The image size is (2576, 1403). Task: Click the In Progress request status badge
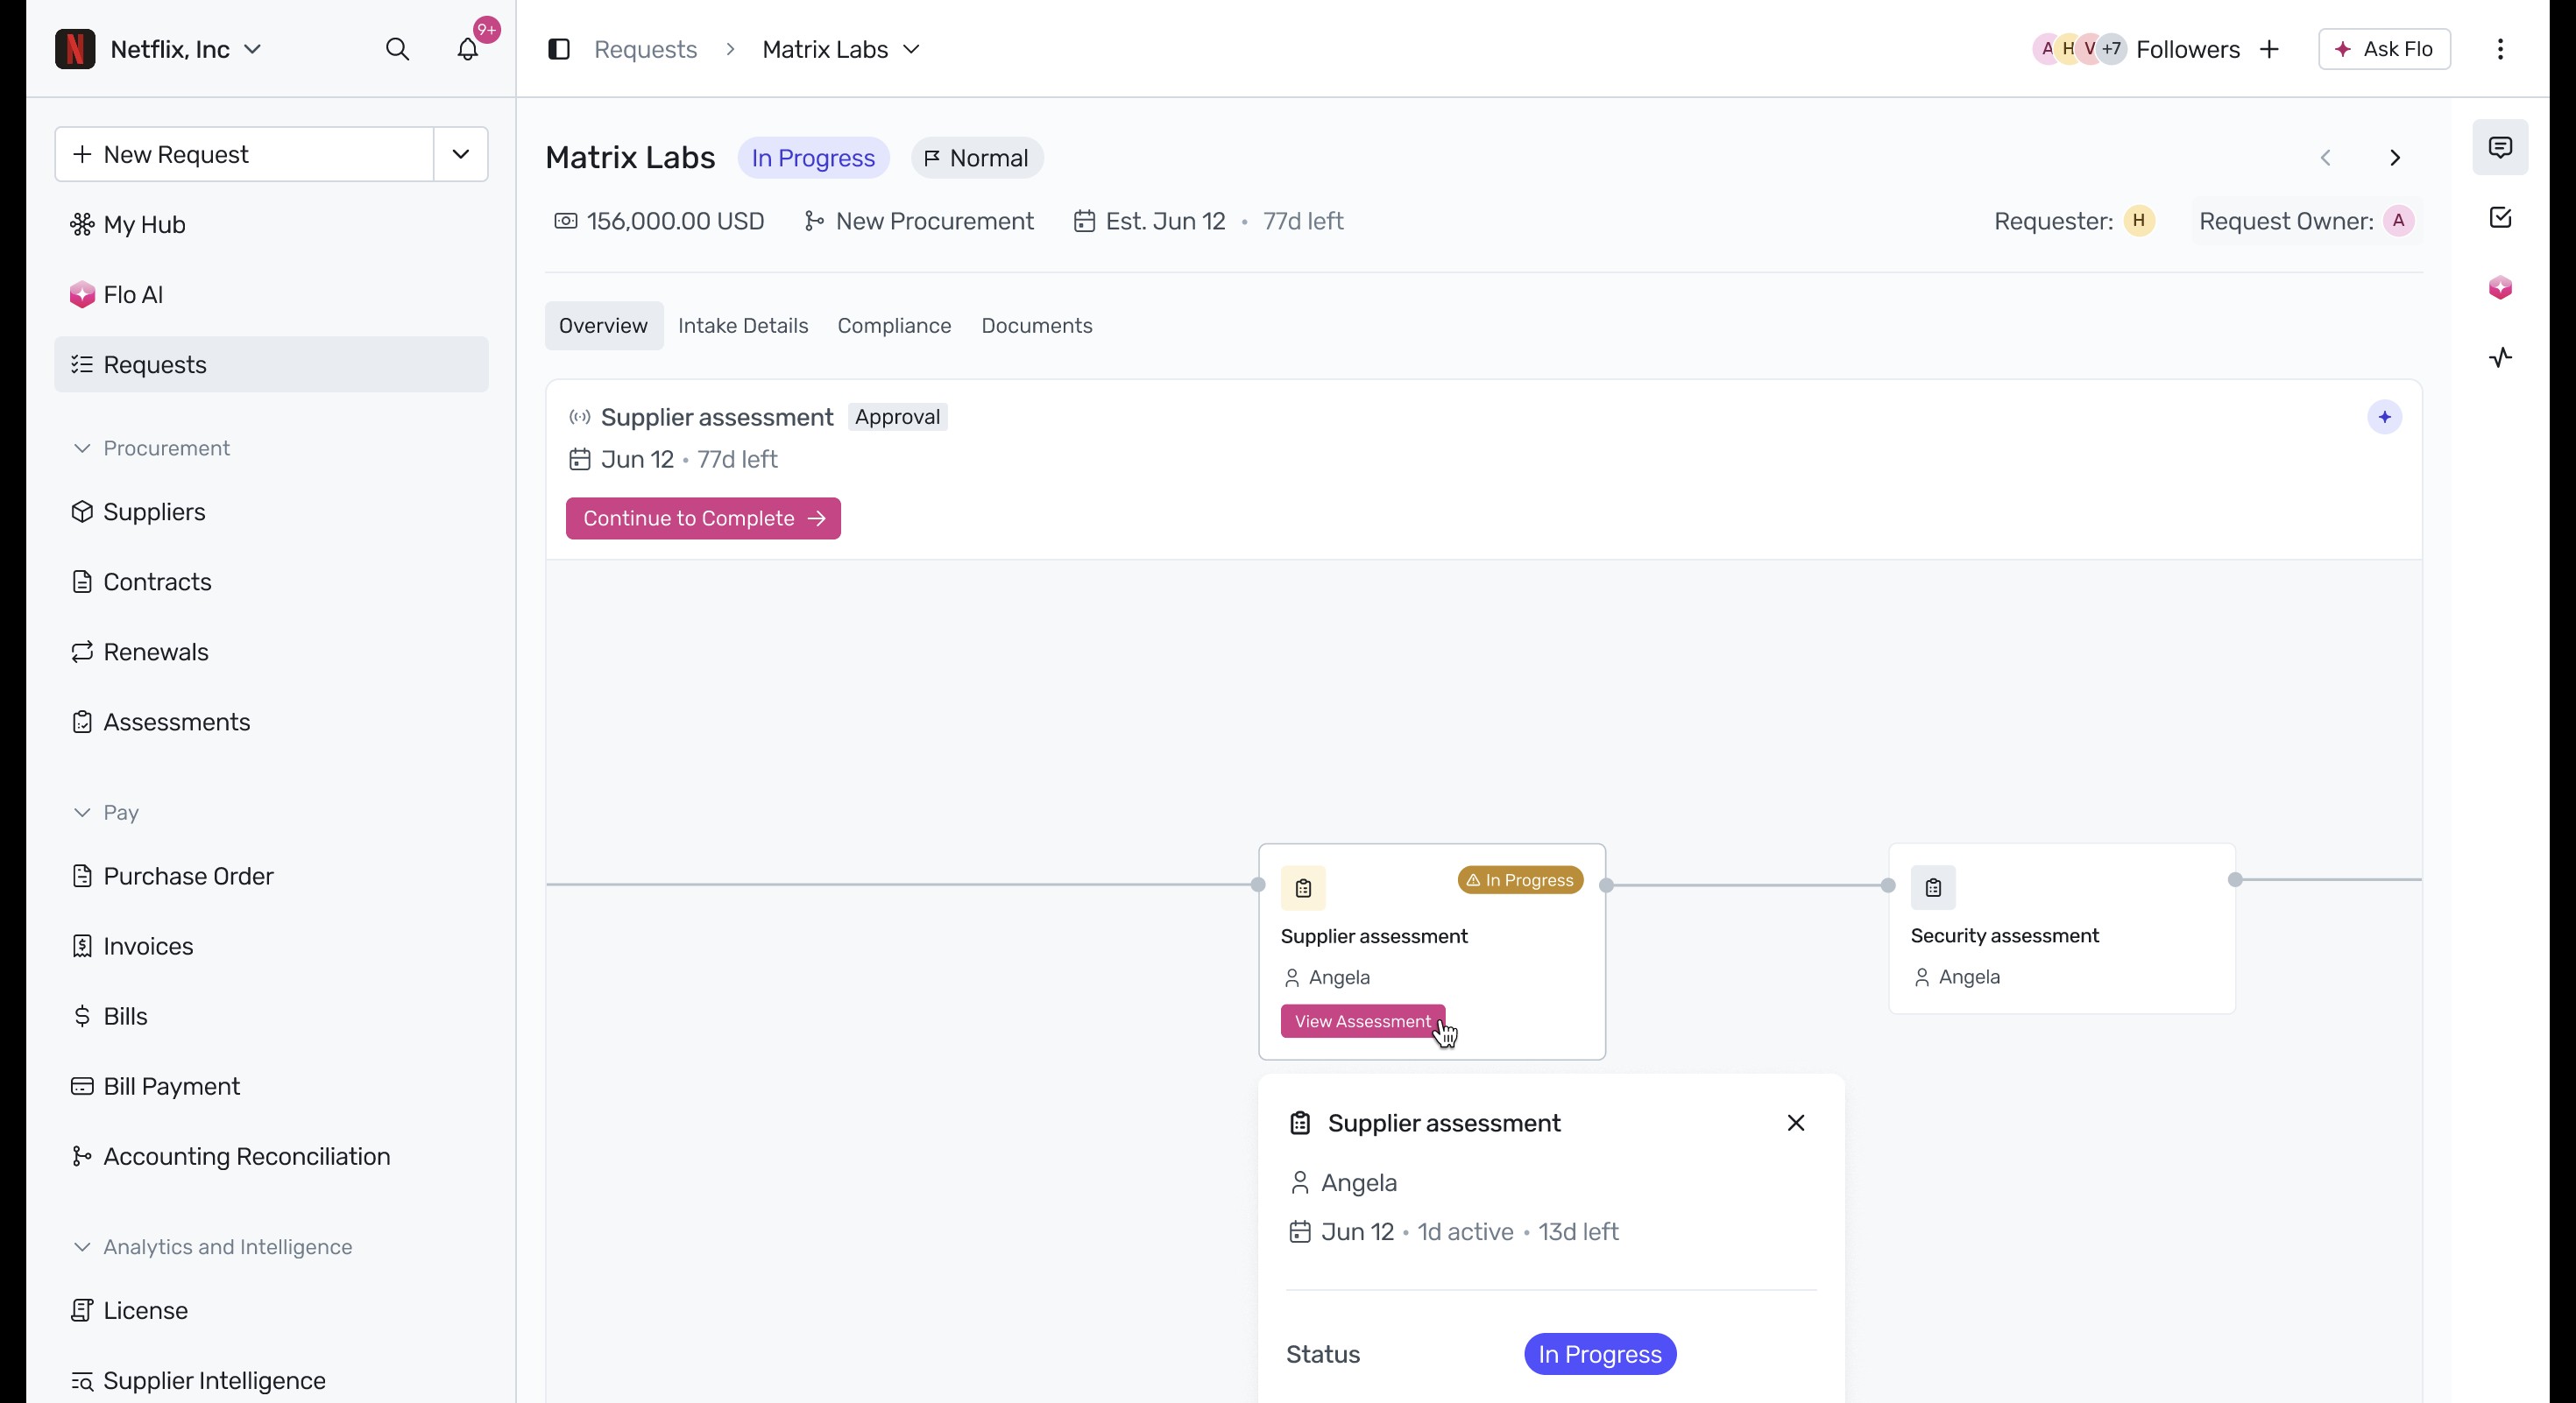pyautogui.click(x=813, y=158)
